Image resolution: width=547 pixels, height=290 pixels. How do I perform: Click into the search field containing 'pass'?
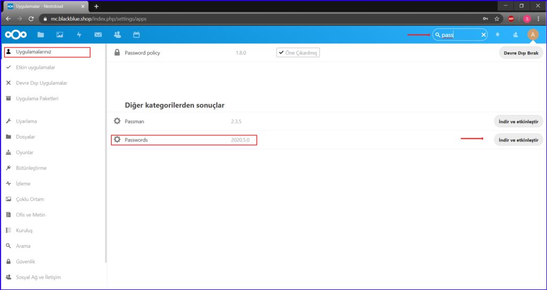(x=460, y=35)
